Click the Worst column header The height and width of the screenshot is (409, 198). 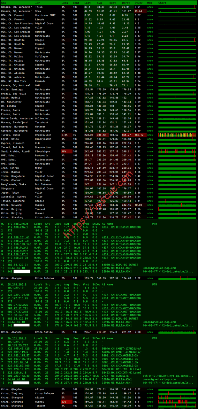(126, 3)
